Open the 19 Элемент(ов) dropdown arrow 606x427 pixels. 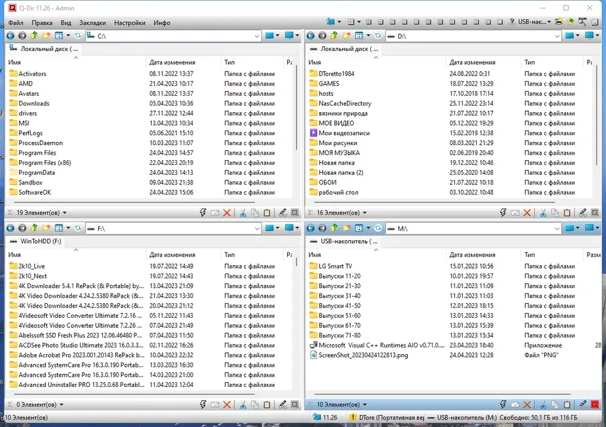[x=65, y=213]
